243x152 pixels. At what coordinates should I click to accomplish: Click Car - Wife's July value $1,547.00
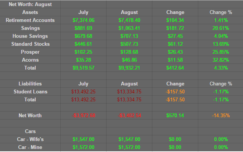coord(83,140)
